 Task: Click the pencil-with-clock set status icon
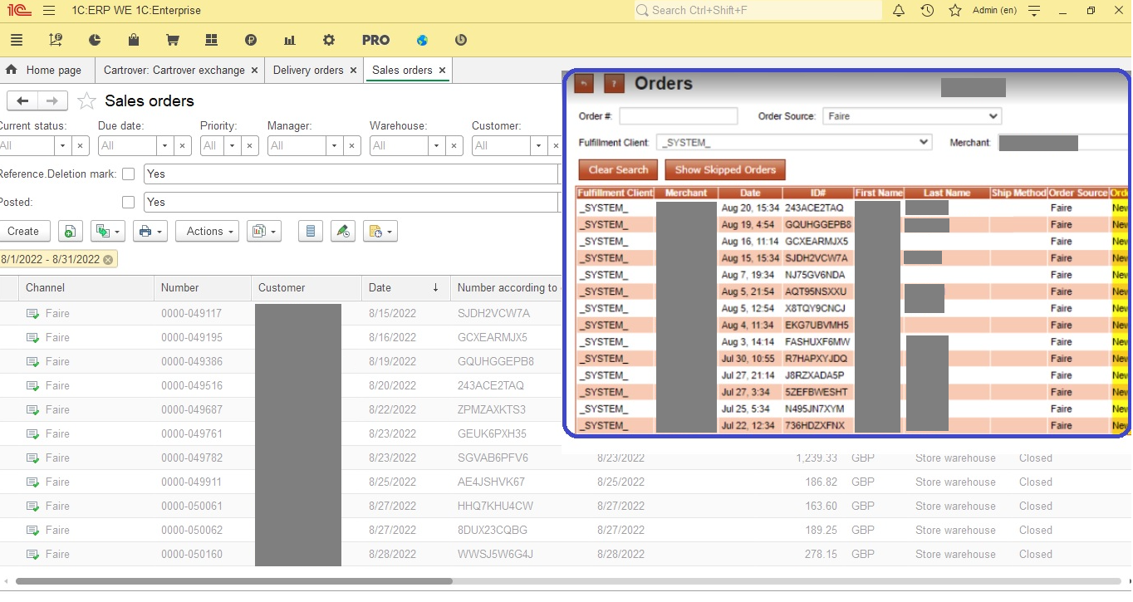(x=342, y=232)
